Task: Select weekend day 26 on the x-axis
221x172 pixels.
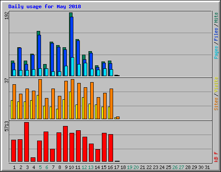Action: 175,167
